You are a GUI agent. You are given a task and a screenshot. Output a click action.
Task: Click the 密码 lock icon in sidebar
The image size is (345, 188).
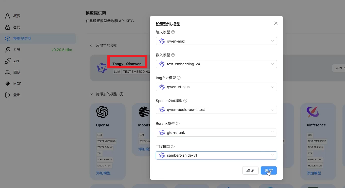click(x=8, y=27)
